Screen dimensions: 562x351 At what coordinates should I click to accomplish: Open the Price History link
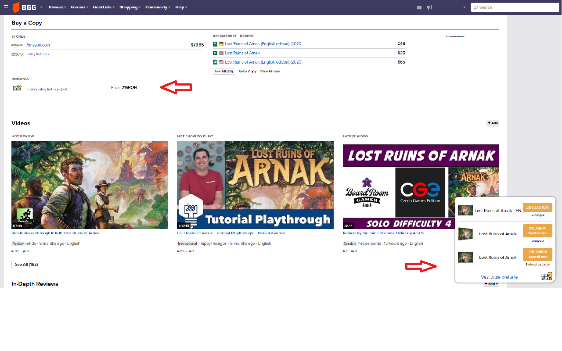(270, 71)
